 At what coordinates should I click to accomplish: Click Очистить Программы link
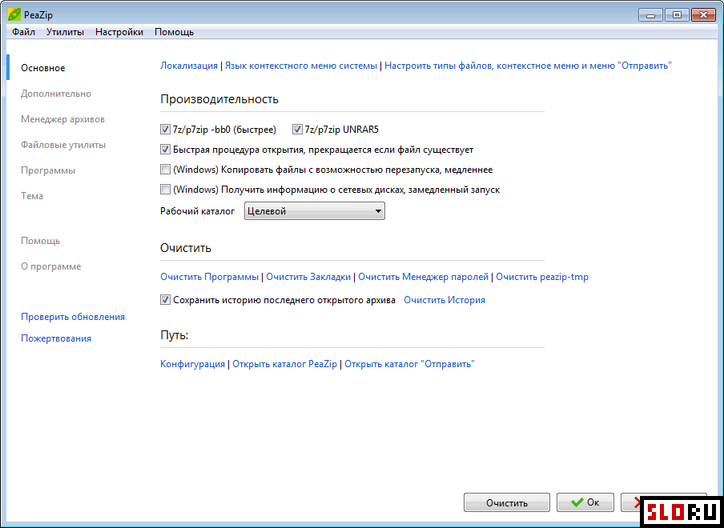(x=209, y=277)
